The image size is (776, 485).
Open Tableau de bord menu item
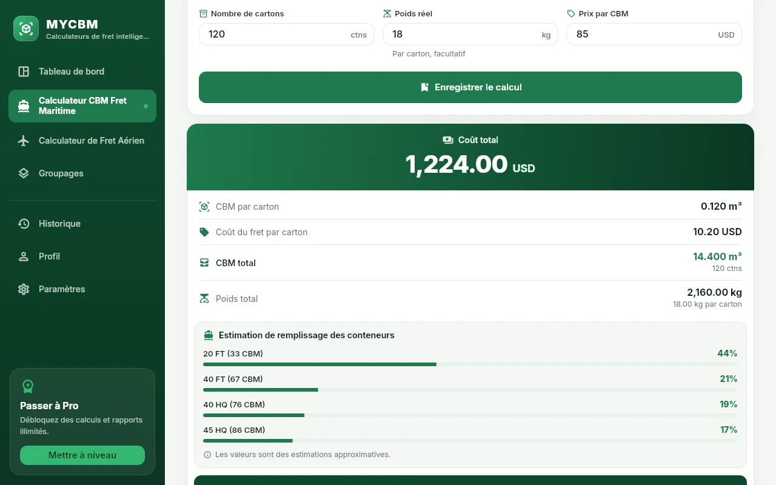point(82,72)
